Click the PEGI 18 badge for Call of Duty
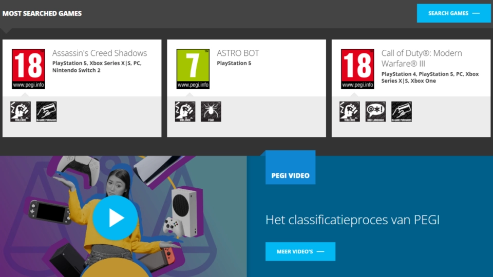 (x=357, y=69)
